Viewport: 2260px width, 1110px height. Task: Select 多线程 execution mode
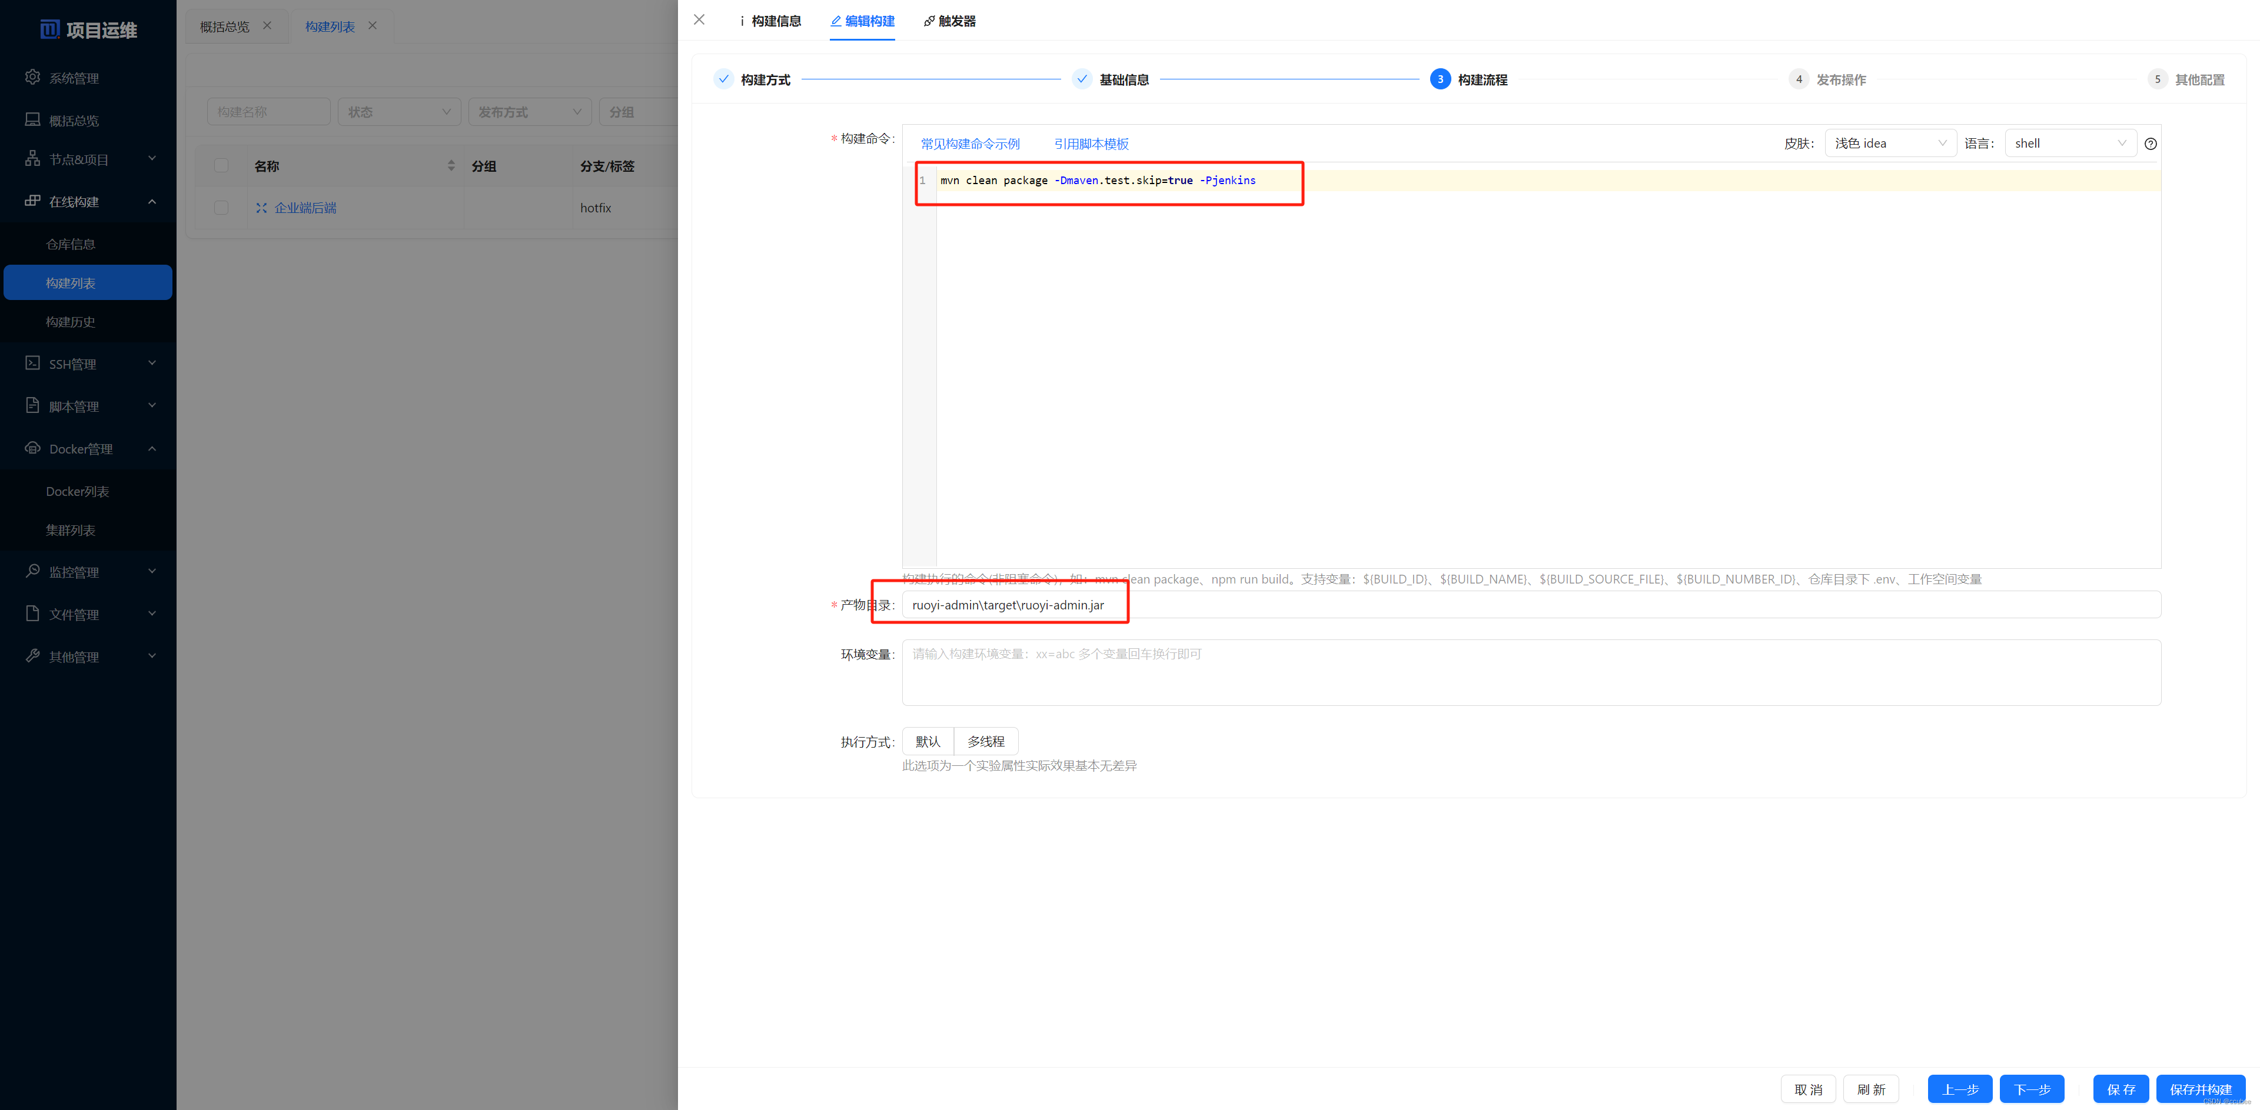click(x=986, y=742)
